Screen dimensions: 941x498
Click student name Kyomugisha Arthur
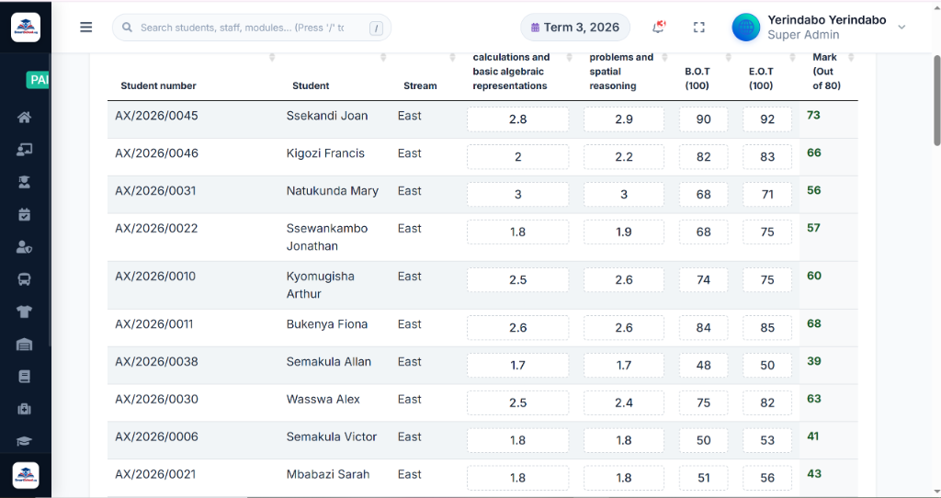(321, 285)
